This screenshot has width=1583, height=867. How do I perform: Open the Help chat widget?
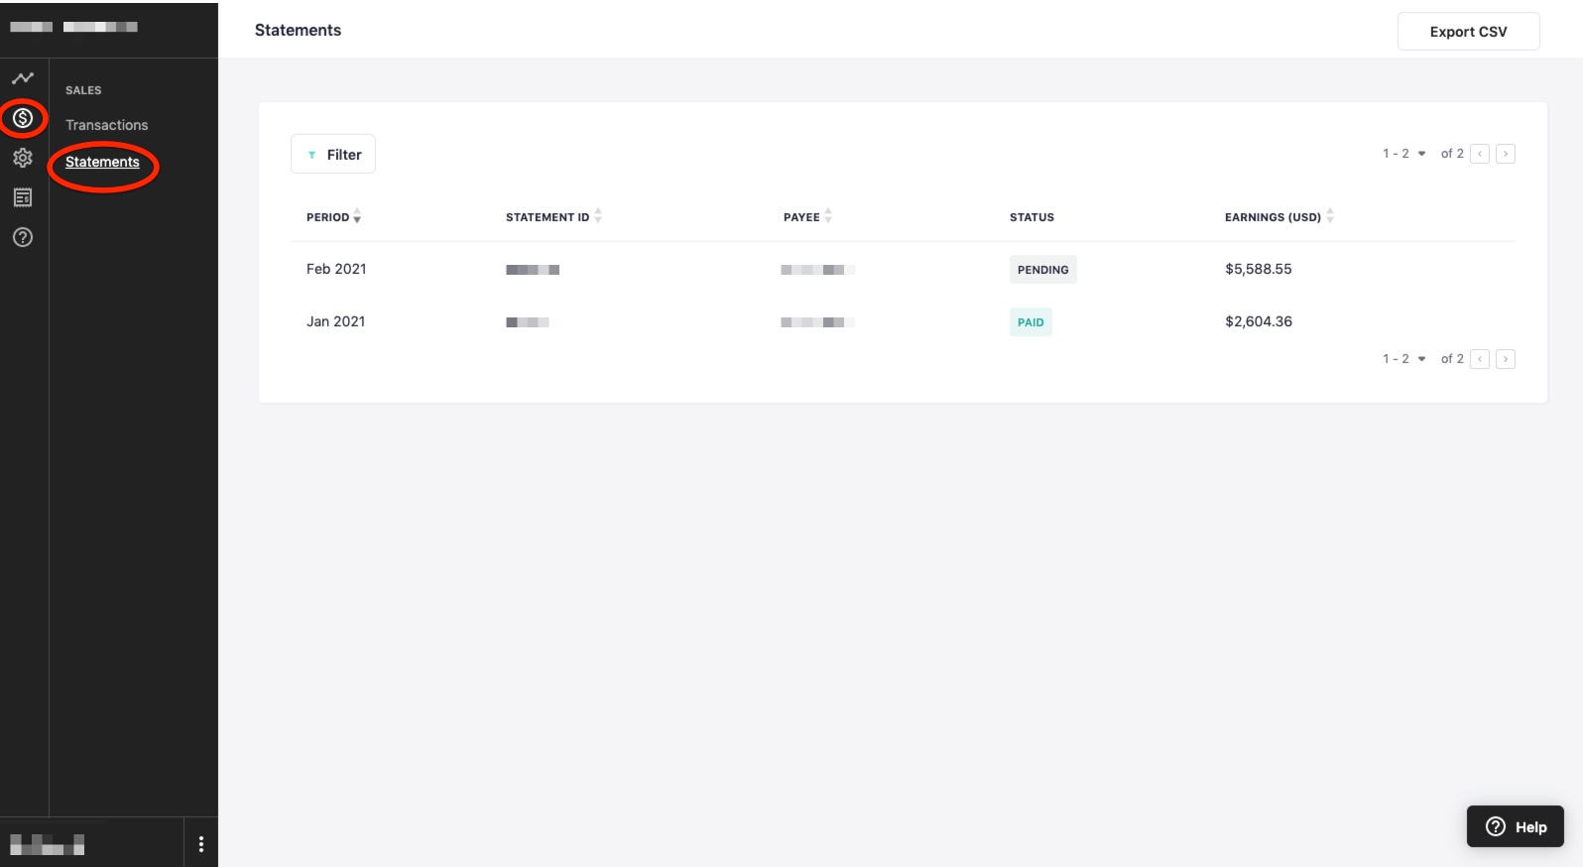pyautogui.click(x=1515, y=826)
